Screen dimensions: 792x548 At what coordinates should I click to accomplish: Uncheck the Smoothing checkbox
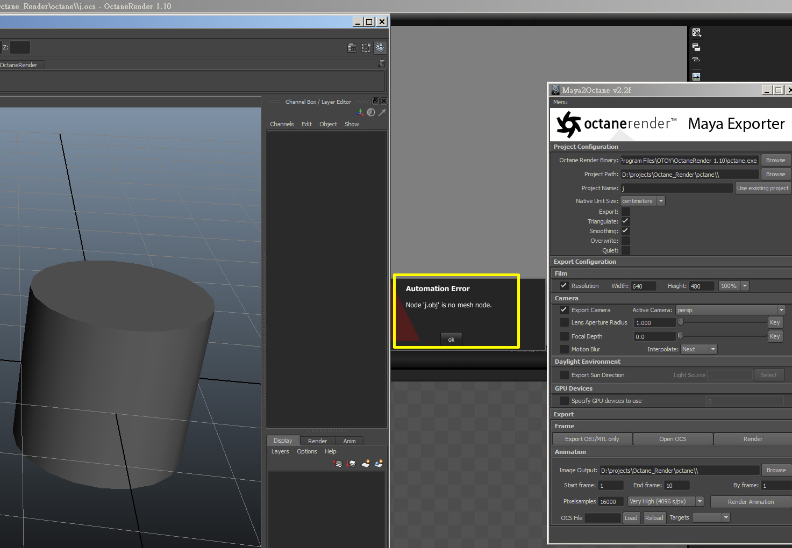[625, 231]
